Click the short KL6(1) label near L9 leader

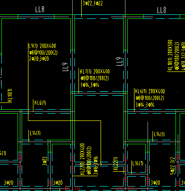tap(40, 103)
